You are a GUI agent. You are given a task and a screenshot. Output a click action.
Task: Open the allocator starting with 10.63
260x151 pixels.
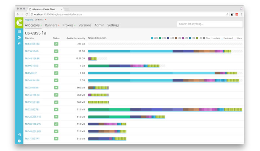(32, 44)
